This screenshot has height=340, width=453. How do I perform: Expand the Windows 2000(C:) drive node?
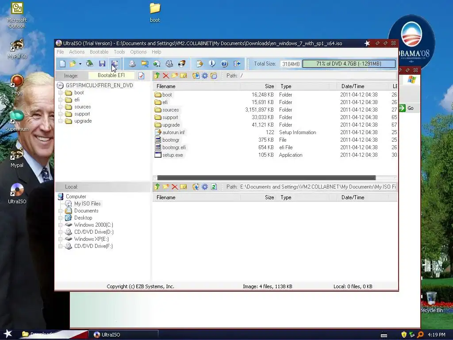(x=60, y=225)
